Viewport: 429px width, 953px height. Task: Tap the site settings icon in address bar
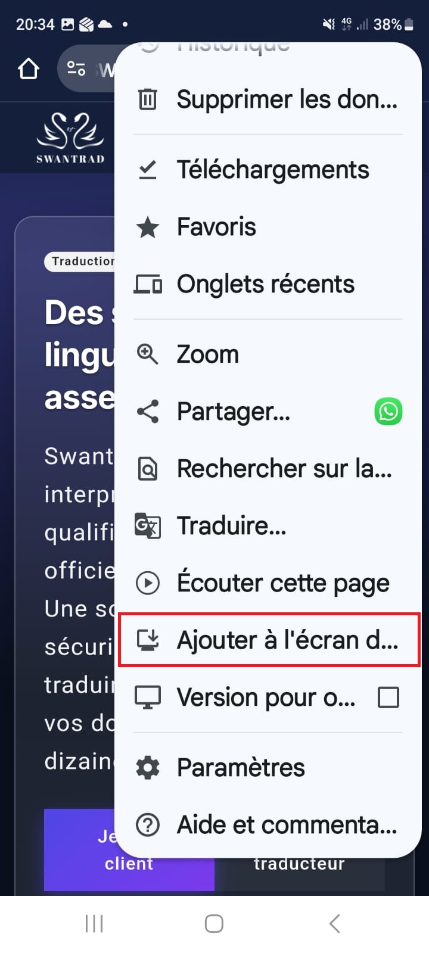click(76, 69)
